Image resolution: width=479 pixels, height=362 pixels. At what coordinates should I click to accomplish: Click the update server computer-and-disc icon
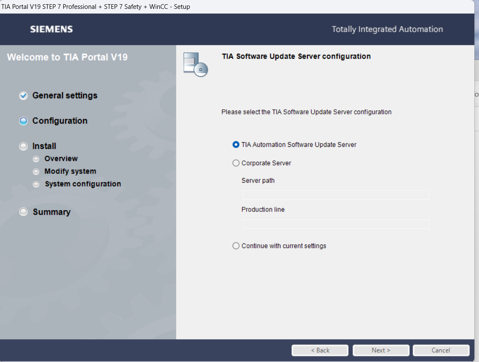tap(196, 65)
